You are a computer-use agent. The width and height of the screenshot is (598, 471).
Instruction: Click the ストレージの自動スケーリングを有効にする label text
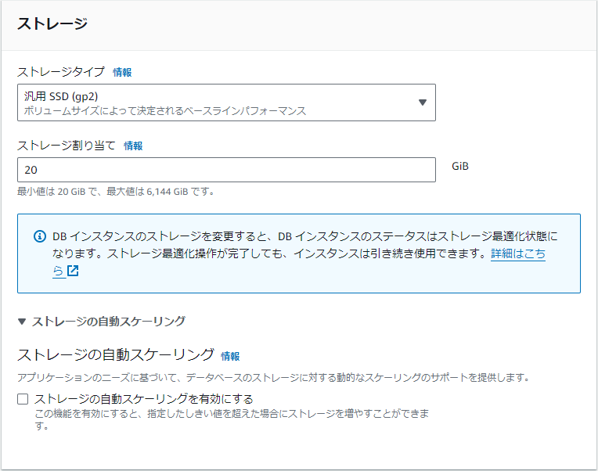pyautogui.click(x=144, y=399)
